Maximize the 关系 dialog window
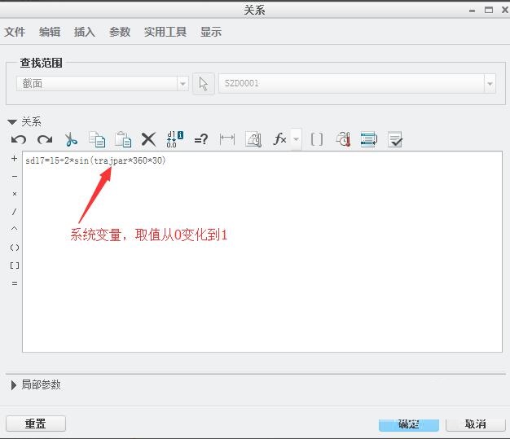The image size is (510, 439). 489,10
